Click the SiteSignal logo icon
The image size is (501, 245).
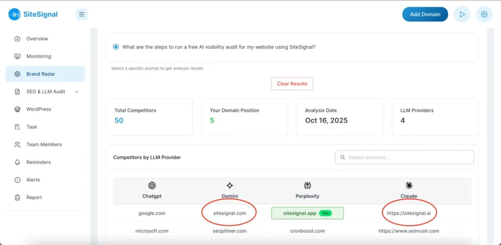[15, 14]
